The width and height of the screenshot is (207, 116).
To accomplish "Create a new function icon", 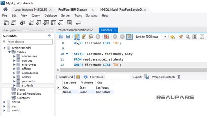I will (x=61, y=23).
